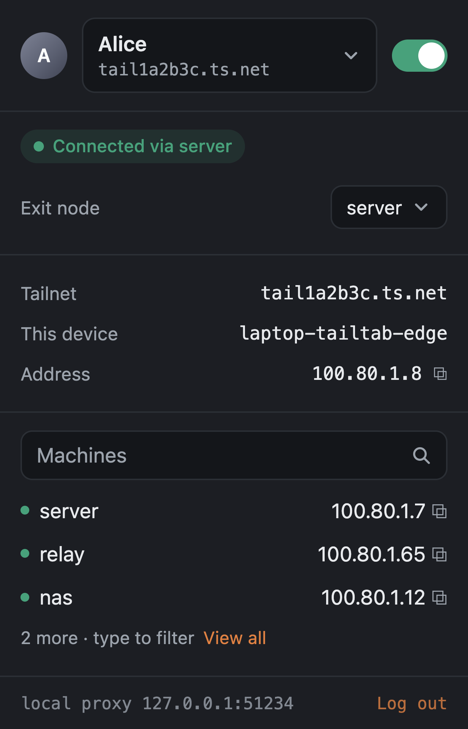The image size is (468, 729).
Task: Click the device name laptop-tailtab-edge
Action: point(343,334)
